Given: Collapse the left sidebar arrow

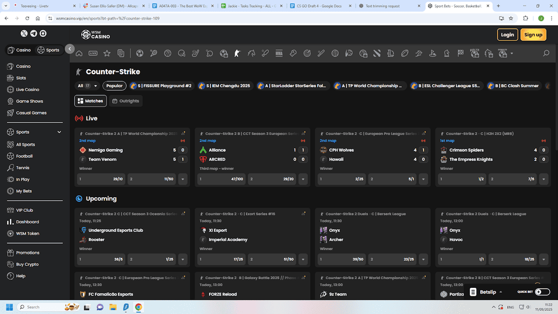Looking at the screenshot, I should click(70, 49).
